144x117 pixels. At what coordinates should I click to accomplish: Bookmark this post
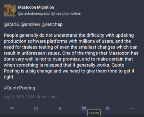point(108,108)
